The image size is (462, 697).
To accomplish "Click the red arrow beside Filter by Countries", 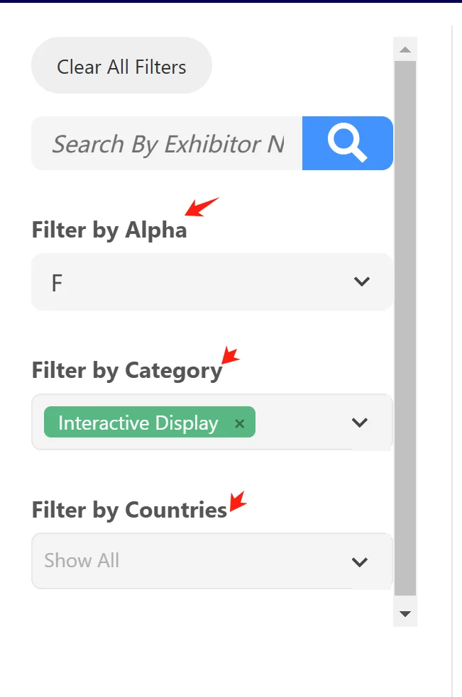I will (237, 501).
